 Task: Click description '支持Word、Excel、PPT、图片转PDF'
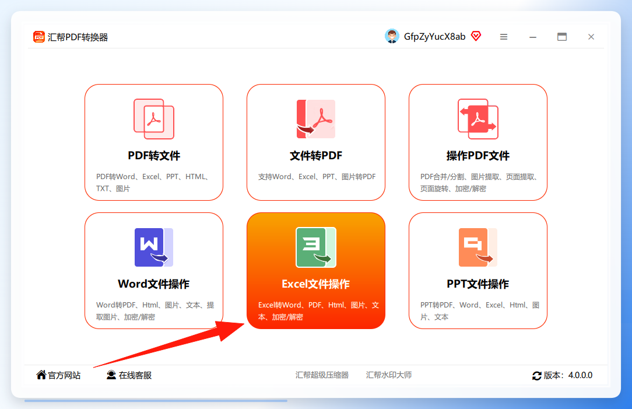(x=317, y=177)
